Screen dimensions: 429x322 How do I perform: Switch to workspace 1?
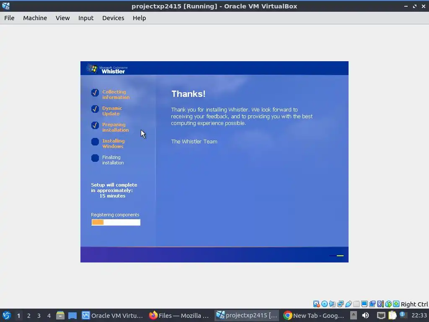pyautogui.click(x=18, y=316)
